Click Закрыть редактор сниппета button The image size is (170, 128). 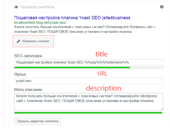(x=37, y=121)
